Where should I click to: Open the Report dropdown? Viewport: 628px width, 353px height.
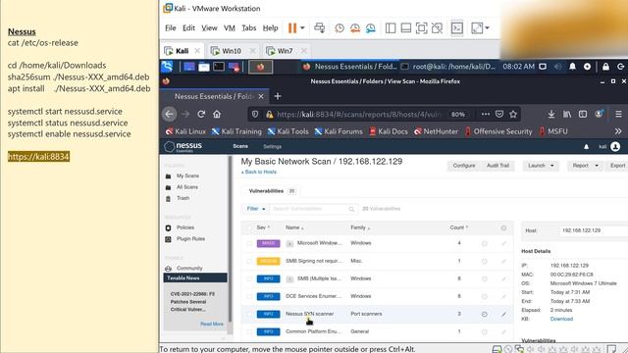coord(585,166)
